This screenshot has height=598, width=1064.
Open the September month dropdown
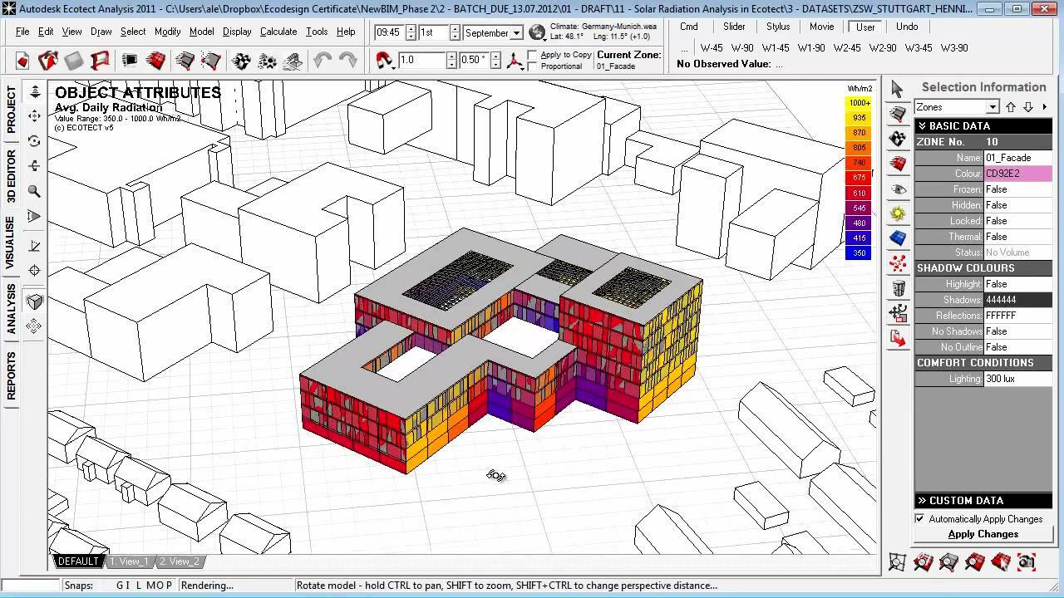[516, 33]
